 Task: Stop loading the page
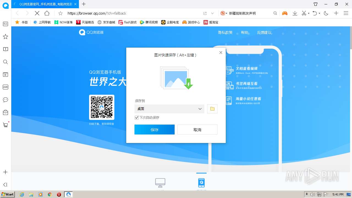coord(37,13)
